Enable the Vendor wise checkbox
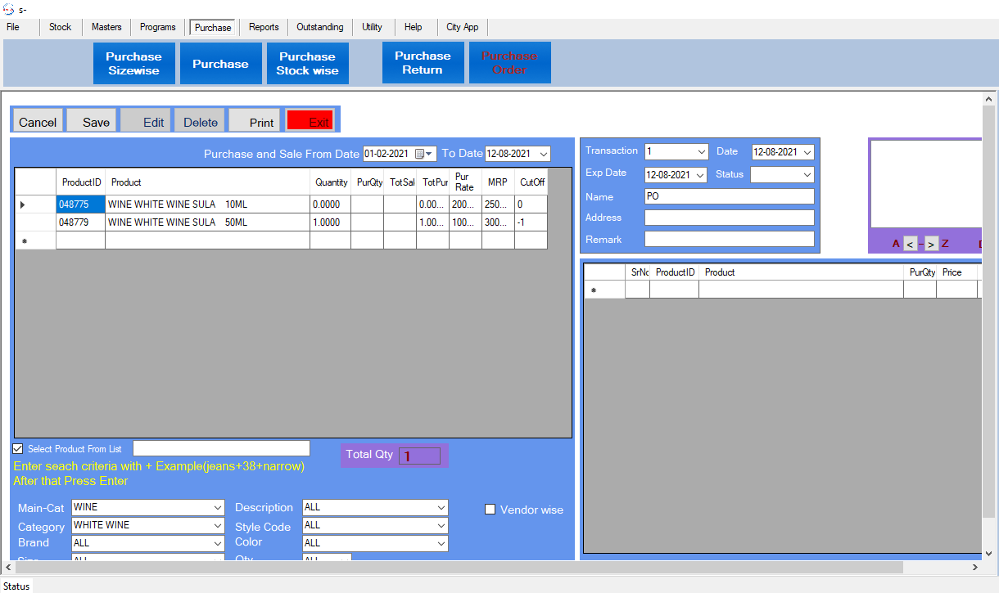The image size is (999, 593). click(x=490, y=510)
